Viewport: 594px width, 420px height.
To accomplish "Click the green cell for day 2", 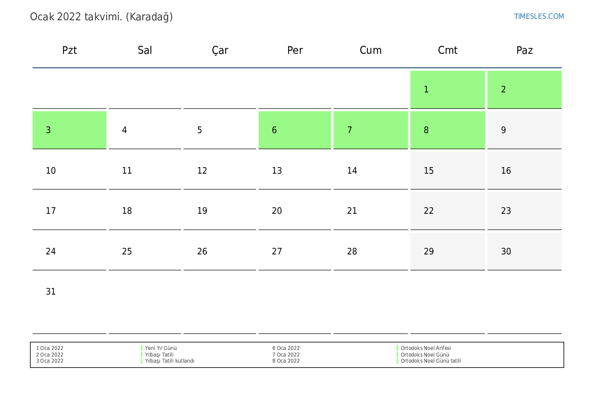I will click(524, 89).
